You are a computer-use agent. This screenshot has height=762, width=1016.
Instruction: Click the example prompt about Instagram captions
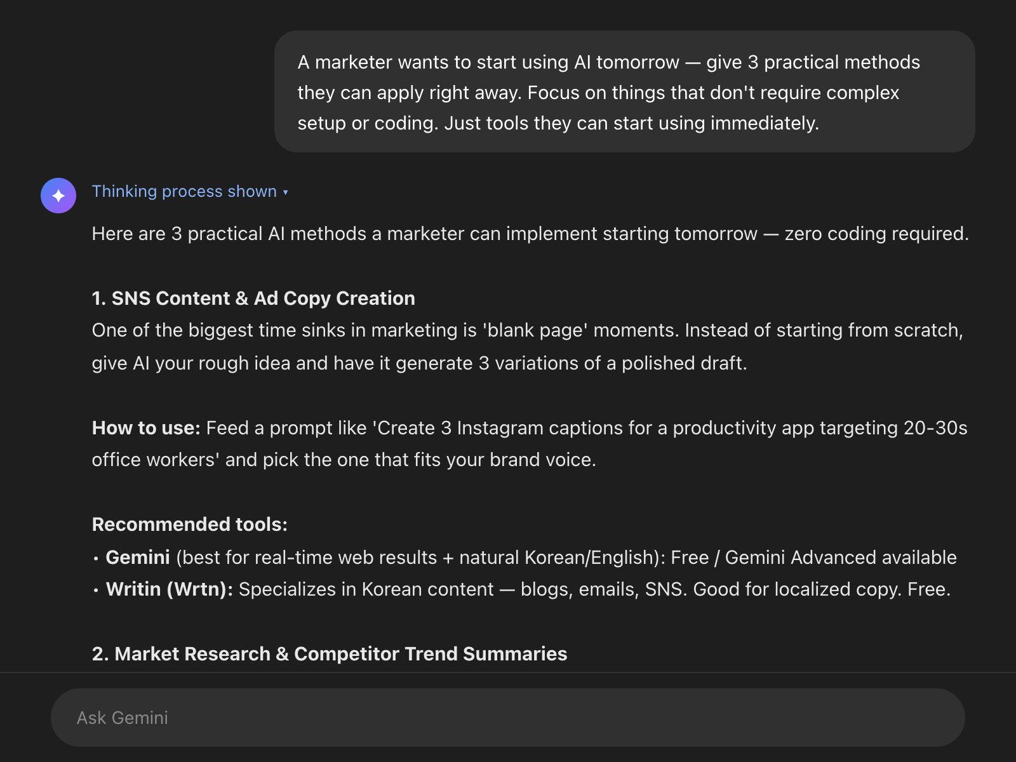(x=584, y=428)
